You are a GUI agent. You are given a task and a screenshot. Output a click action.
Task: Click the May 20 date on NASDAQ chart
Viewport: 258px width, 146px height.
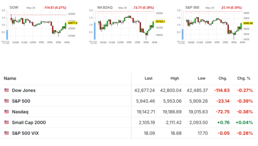[122, 8]
